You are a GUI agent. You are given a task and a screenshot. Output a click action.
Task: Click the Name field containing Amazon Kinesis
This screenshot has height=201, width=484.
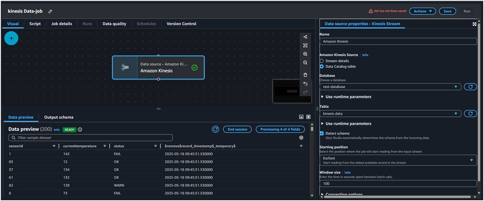point(398,41)
